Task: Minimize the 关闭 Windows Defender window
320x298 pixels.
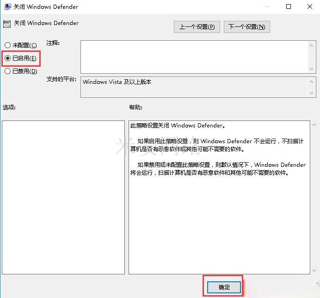Action: pyautogui.click(x=268, y=6)
